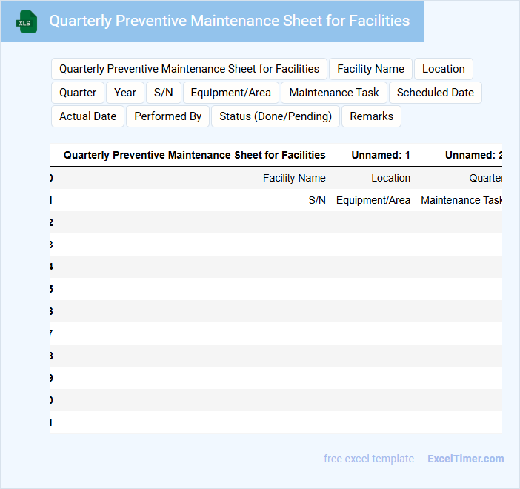The height and width of the screenshot is (489, 520).
Task: Select the Facility Name tag
Action: 370,69
